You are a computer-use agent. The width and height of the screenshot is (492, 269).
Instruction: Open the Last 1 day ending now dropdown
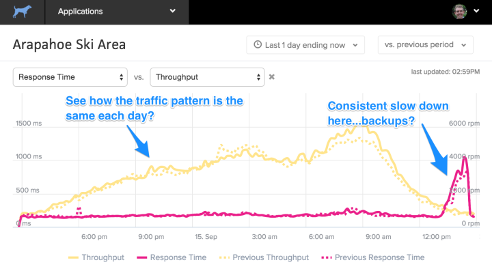[305, 45]
